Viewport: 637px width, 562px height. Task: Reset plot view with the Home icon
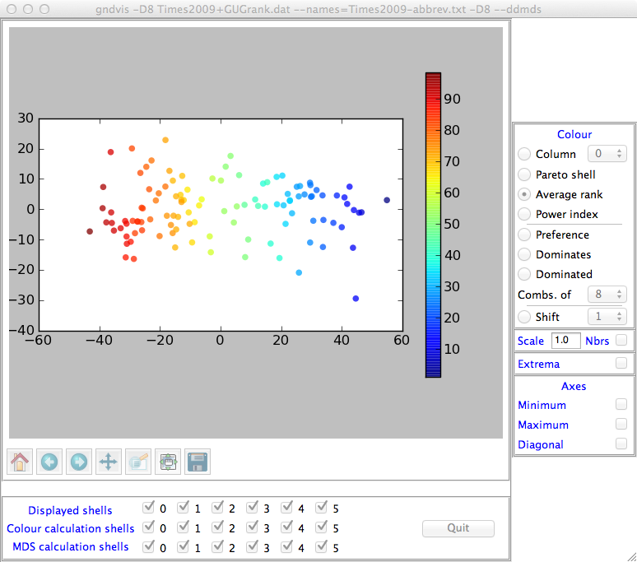pyautogui.click(x=20, y=462)
